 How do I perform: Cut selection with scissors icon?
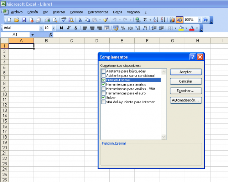(80, 20)
